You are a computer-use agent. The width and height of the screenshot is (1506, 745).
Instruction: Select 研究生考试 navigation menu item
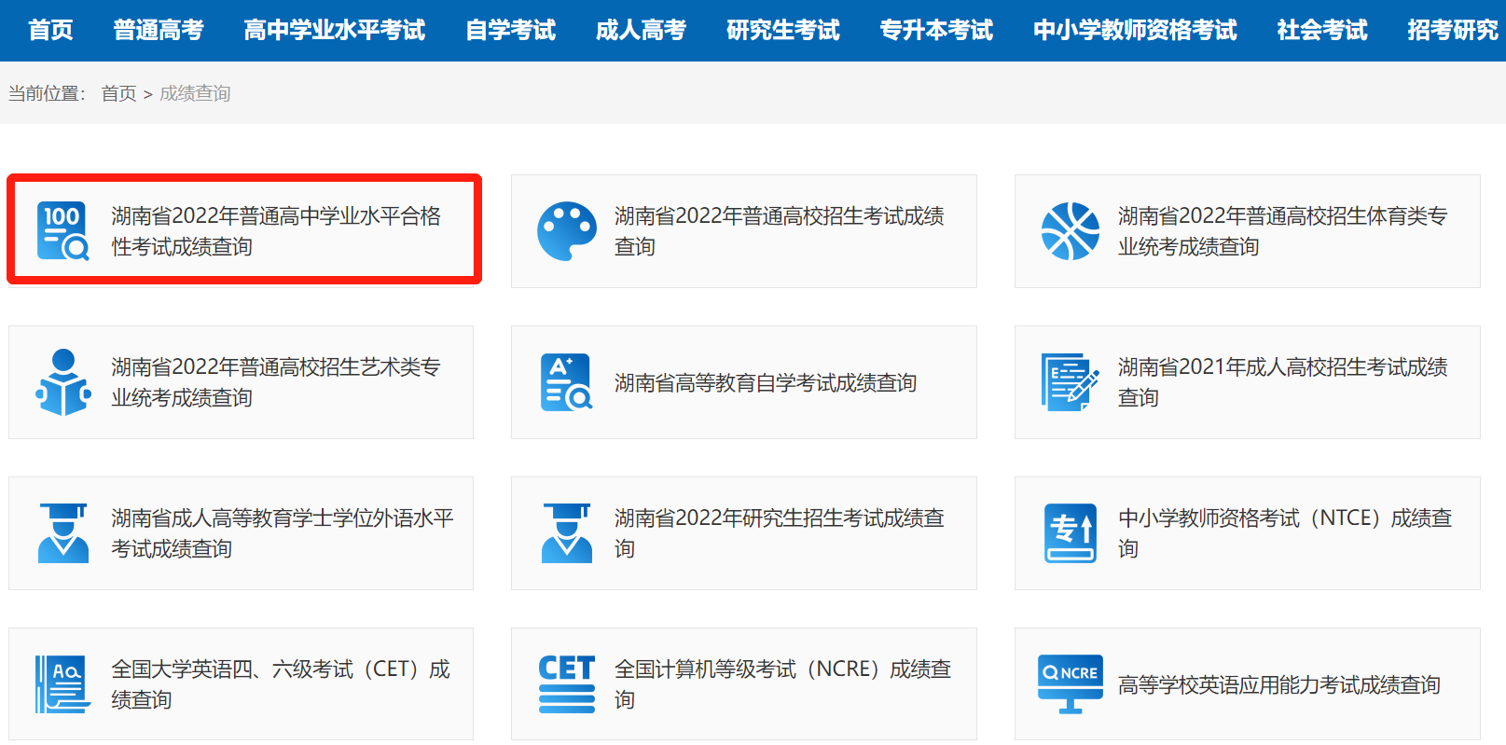(x=782, y=30)
